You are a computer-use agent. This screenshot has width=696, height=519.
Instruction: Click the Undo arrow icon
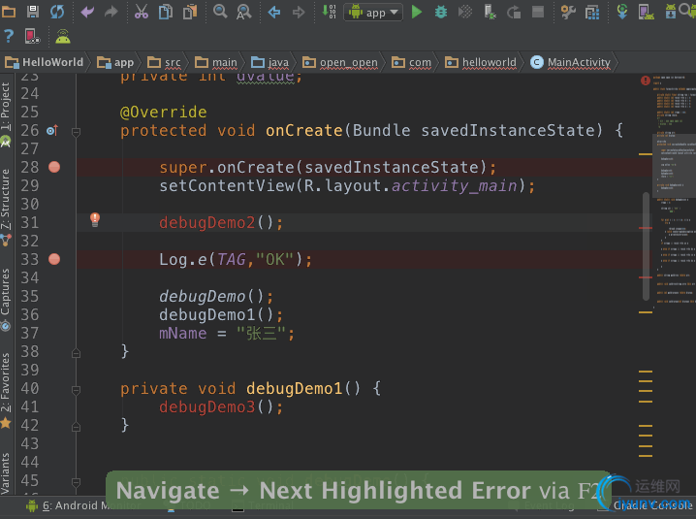87,12
